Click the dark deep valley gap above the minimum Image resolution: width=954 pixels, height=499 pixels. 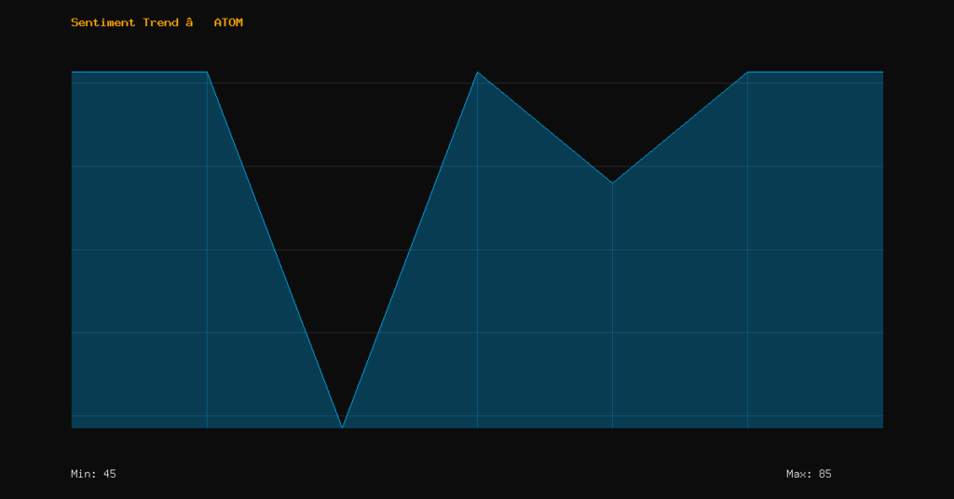coord(342,186)
